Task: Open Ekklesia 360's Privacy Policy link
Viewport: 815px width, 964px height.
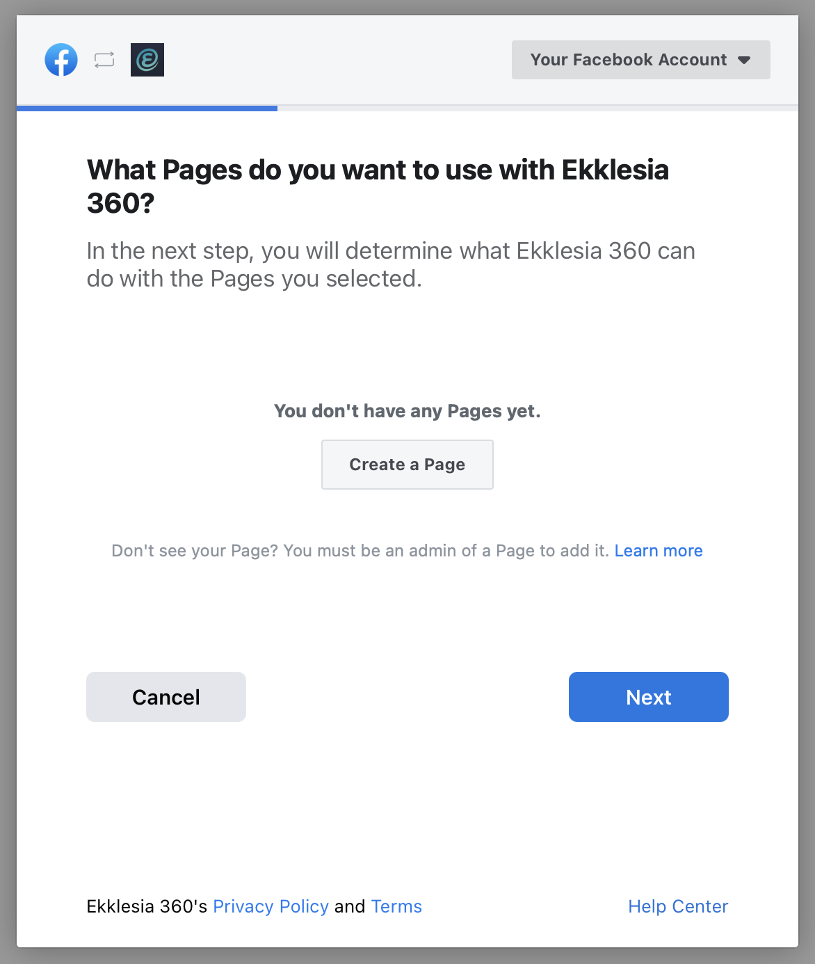Action: [271, 906]
